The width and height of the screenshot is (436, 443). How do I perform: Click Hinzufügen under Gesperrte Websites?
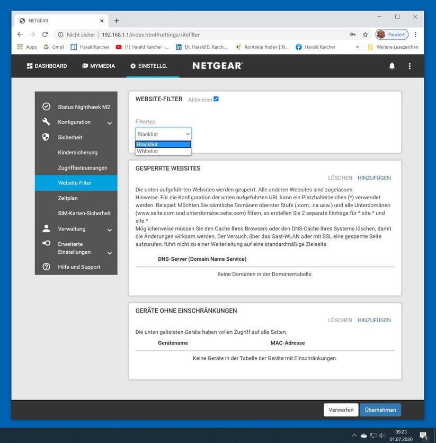click(x=374, y=178)
